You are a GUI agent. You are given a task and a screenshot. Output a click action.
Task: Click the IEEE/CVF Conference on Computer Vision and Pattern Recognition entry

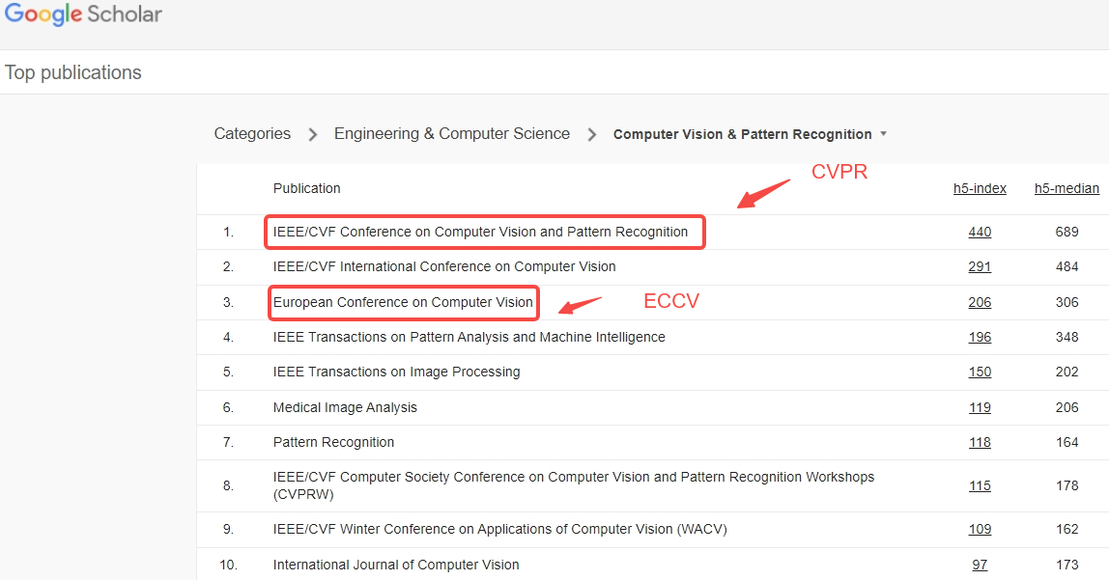coord(480,232)
